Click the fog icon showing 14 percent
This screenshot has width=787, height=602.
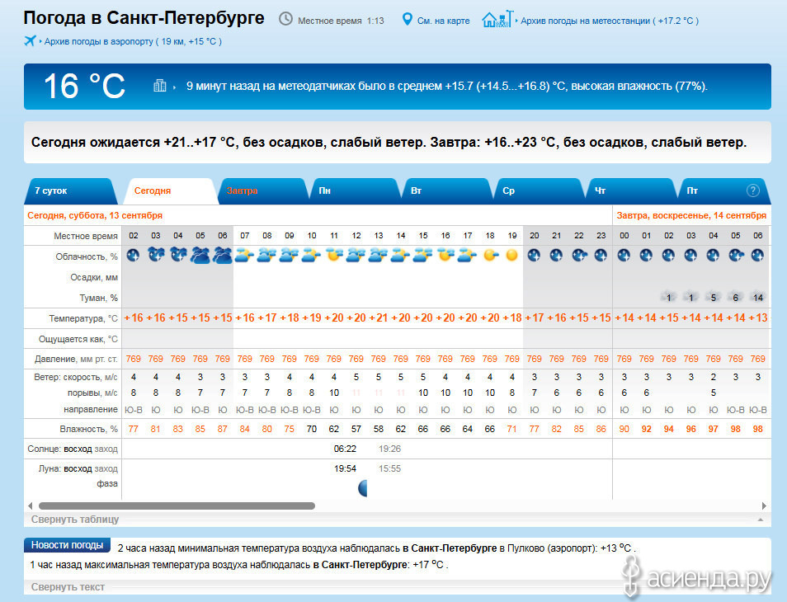[x=758, y=297]
